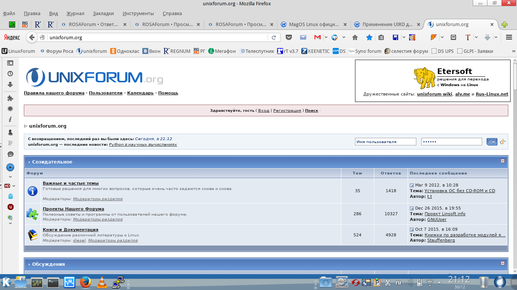Image resolution: width=517 pixels, height=290 pixels.
Task: Click the volume speaker tray icon
Action: click(408, 282)
